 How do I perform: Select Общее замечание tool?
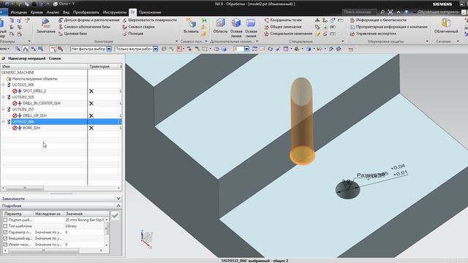tap(283, 27)
